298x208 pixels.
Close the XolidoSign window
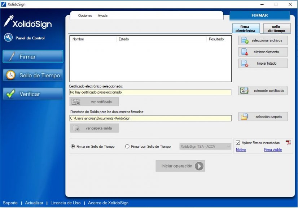(290, 4)
